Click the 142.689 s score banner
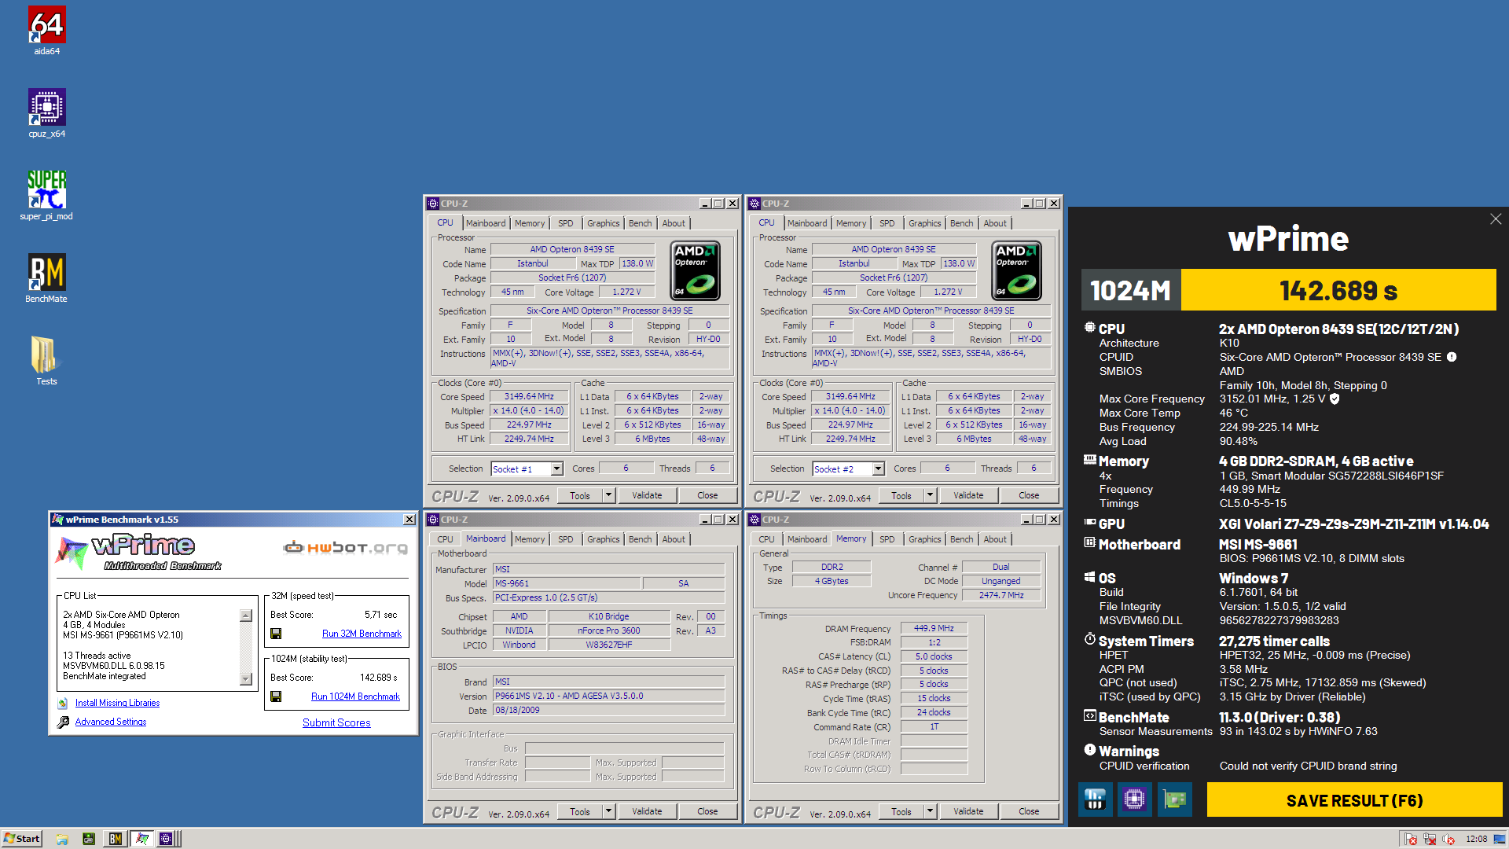This screenshot has width=1509, height=849. tap(1338, 290)
